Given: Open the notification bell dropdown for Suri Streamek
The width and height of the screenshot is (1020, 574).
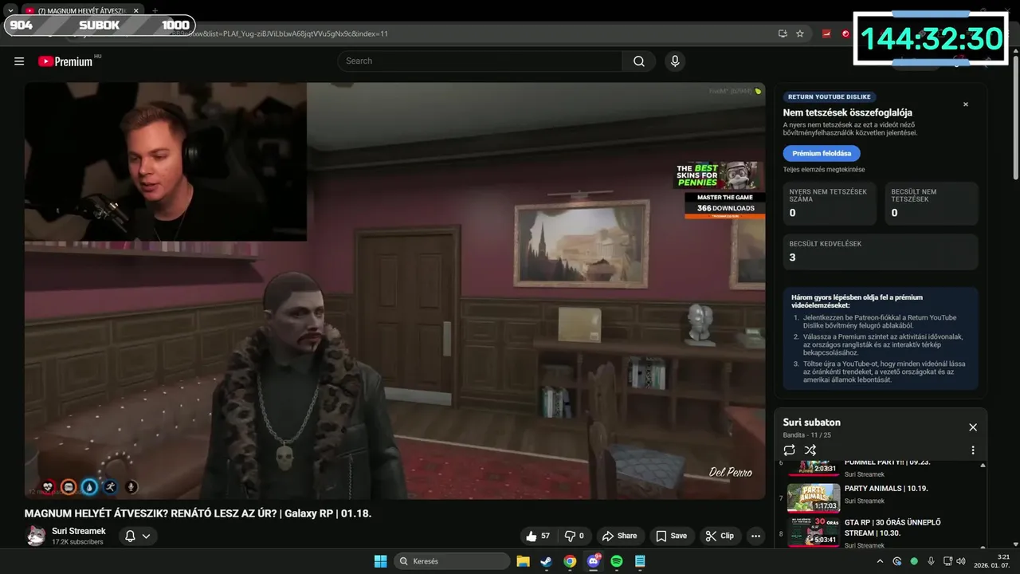Looking at the screenshot, I should [x=137, y=537].
